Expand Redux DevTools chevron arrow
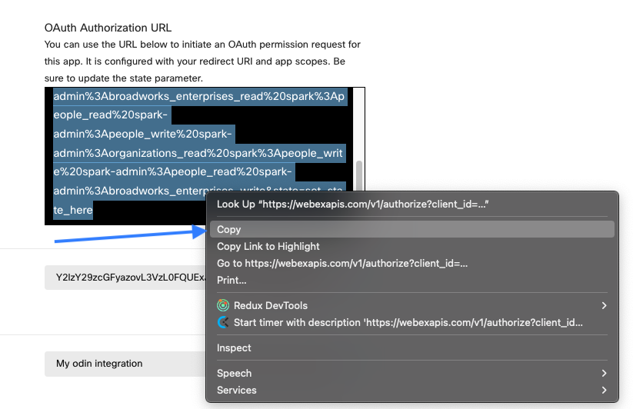This screenshot has height=409, width=633. click(x=604, y=305)
